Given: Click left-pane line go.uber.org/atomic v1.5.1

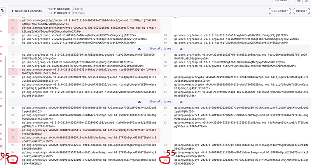Looking at the screenshot, I should click(79, 43).
